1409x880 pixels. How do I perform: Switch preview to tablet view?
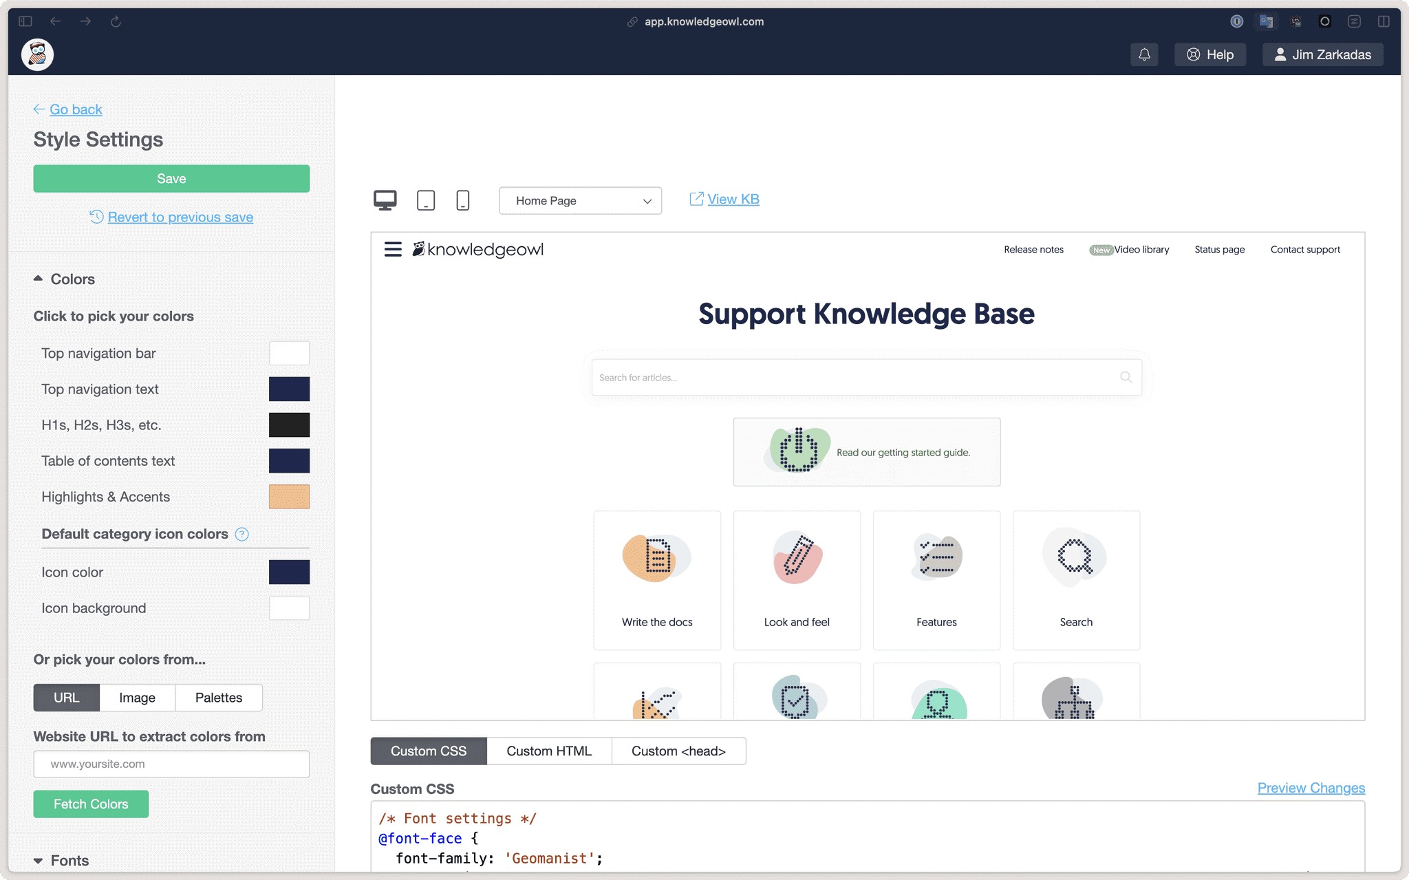pyautogui.click(x=427, y=200)
